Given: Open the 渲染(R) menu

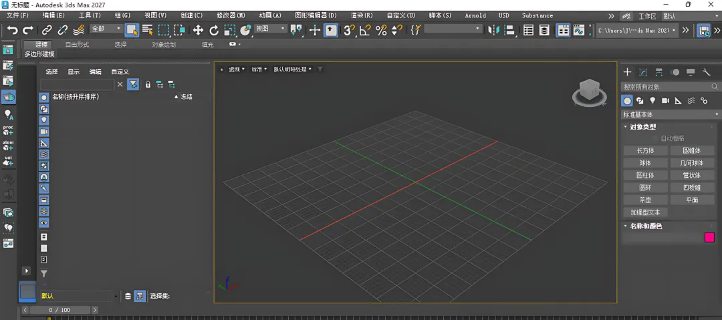Looking at the screenshot, I should coord(361,15).
